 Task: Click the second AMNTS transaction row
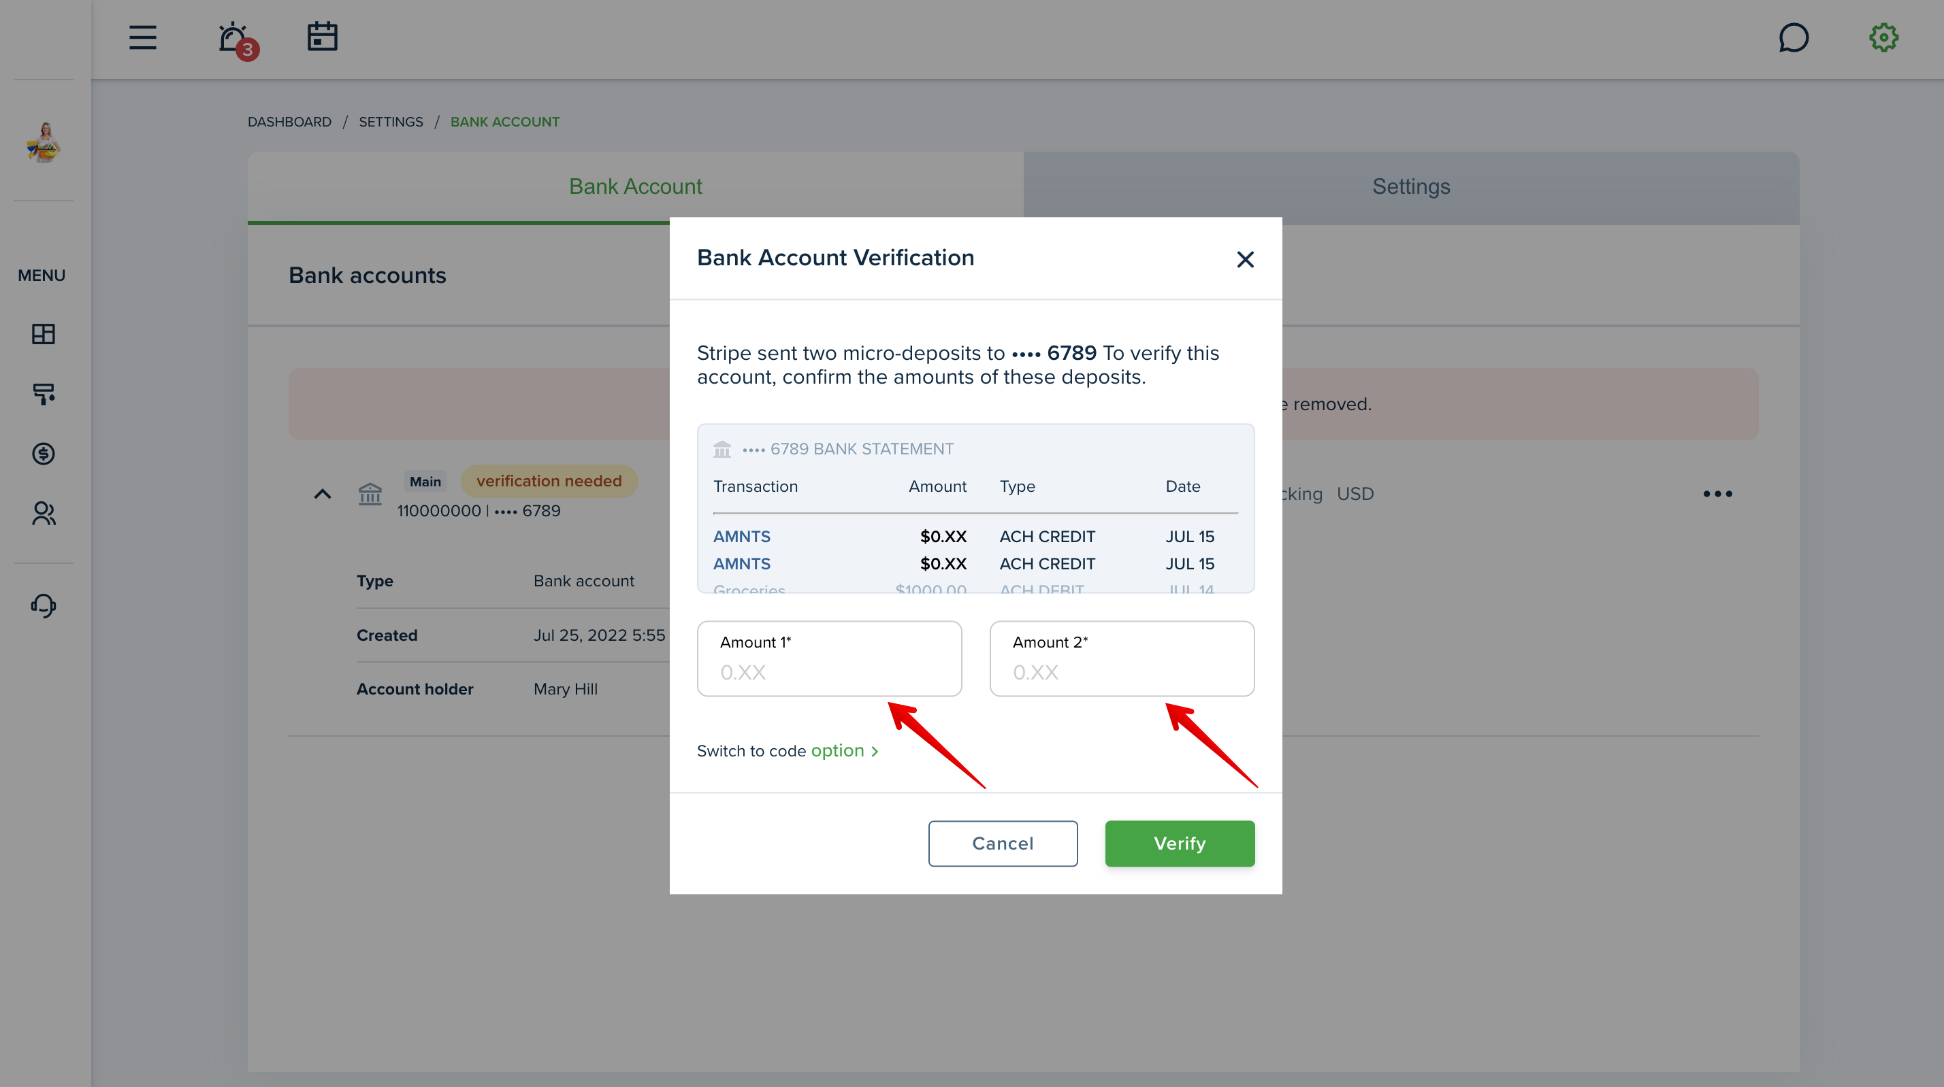click(x=976, y=563)
